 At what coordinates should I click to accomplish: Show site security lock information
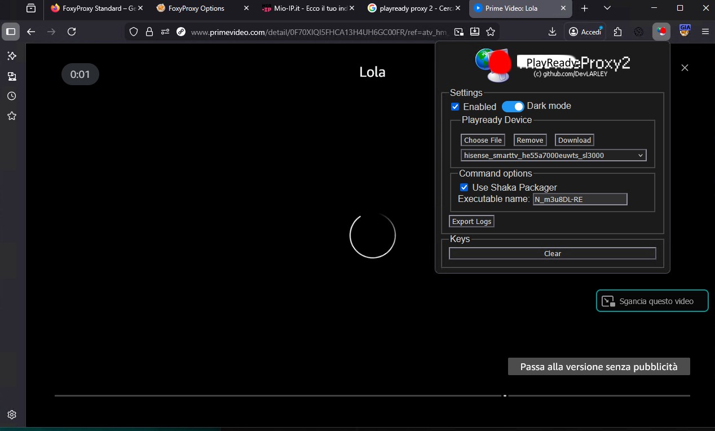(x=149, y=32)
